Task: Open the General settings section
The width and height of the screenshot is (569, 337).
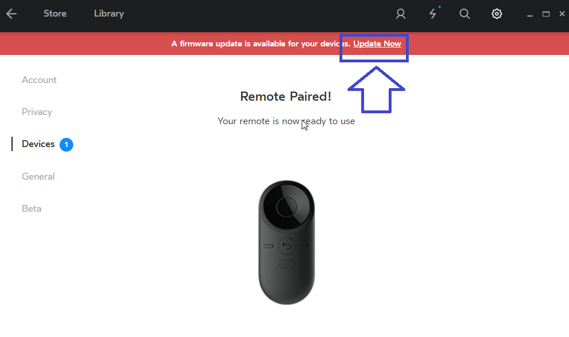Action: click(38, 176)
